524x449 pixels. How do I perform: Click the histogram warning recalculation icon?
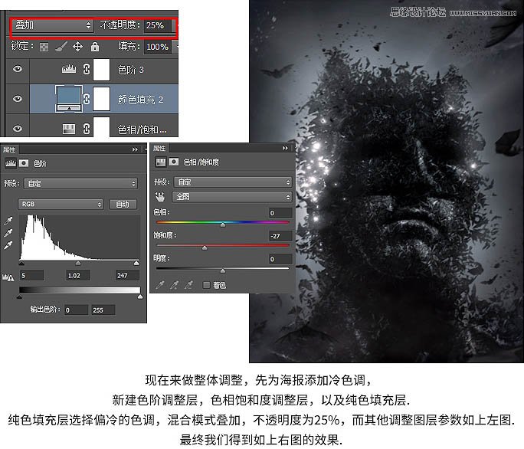point(8,277)
